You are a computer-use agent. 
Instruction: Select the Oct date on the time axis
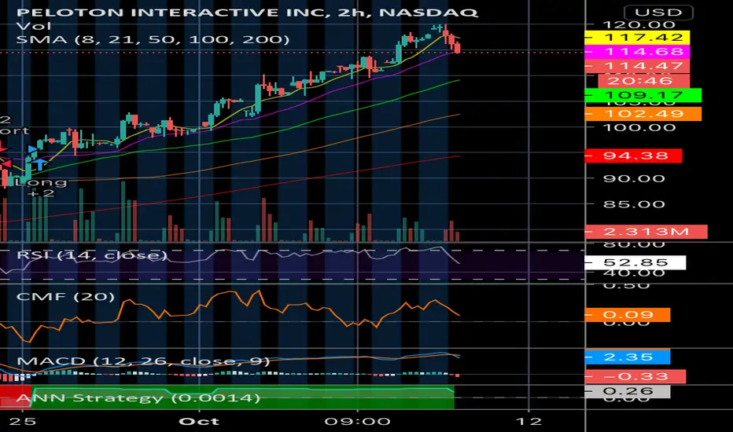(x=199, y=421)
